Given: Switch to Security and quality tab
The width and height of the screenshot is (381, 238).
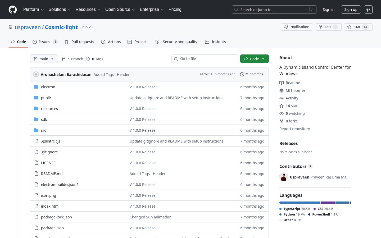Looking at the screenshot, I should click(176, 42).
